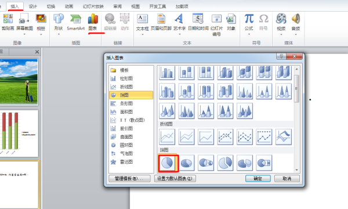The height and width of the screenshot is (209, 348).
Task: Switch to the Design (设计) ribbon tab
Action: pos(33,6)
